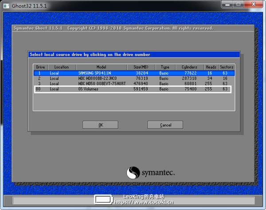Click size value 76319

[x=142, y=78]
